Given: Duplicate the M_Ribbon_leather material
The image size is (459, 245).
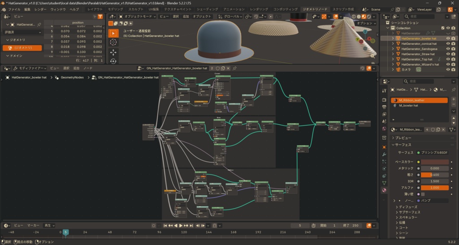Looking at the screenshot, I should point(438,129).
